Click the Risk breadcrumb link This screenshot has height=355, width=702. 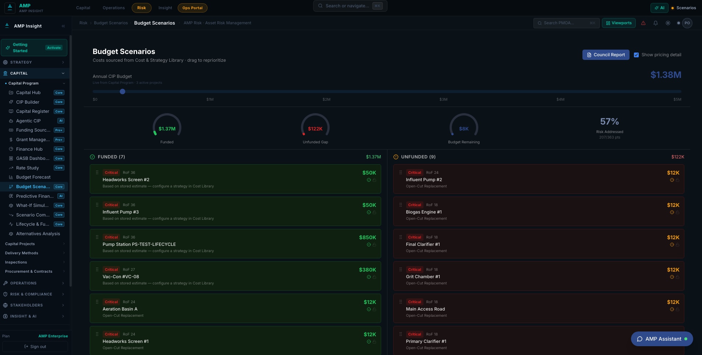pos(84,23)
